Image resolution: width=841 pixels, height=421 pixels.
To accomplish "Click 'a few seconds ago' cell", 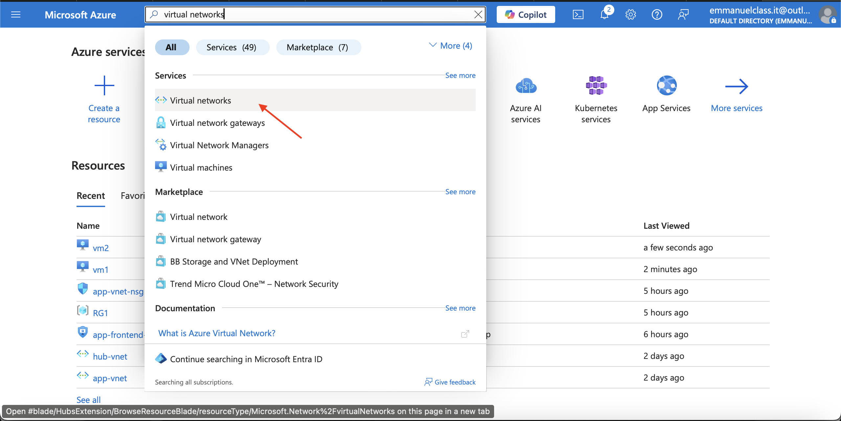I will [x=678, y=247].
